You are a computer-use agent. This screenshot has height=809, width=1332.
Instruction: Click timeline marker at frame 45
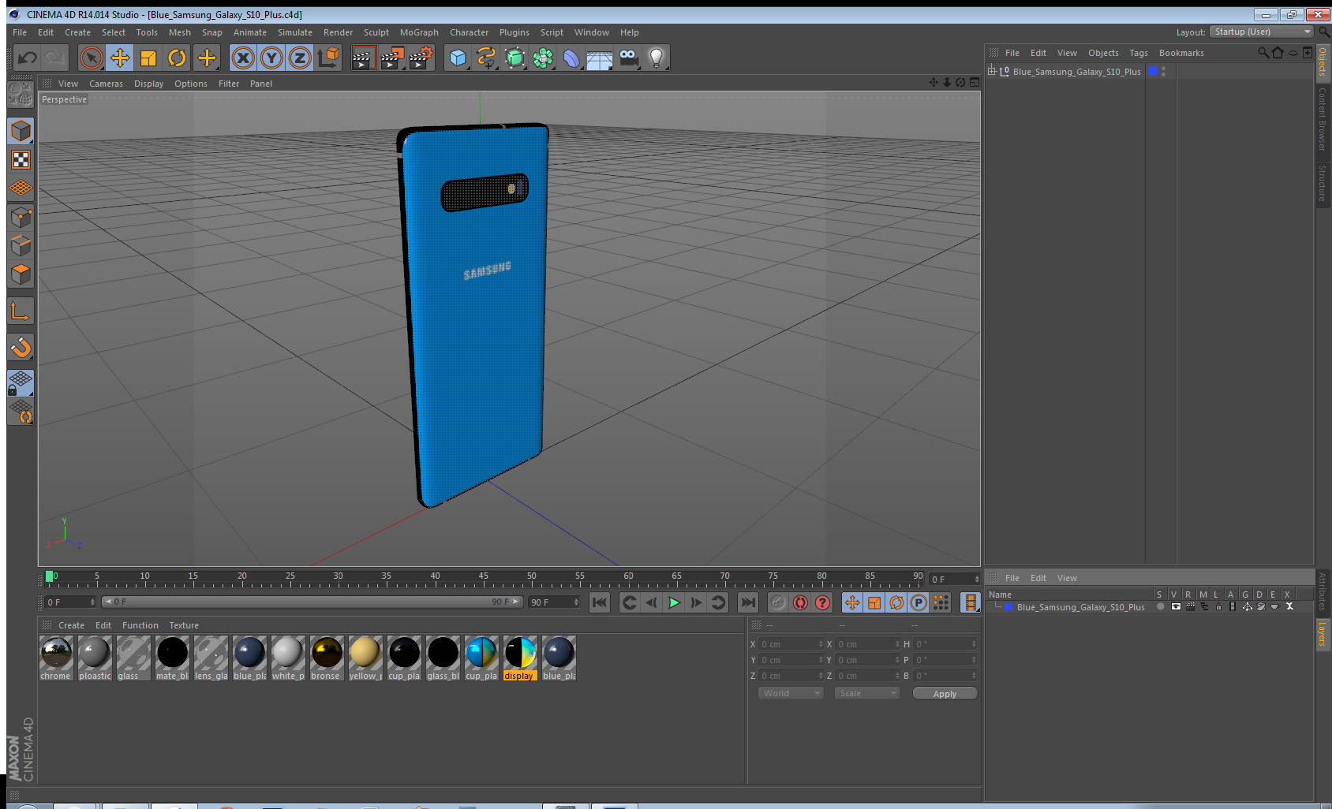click(483, 578)
